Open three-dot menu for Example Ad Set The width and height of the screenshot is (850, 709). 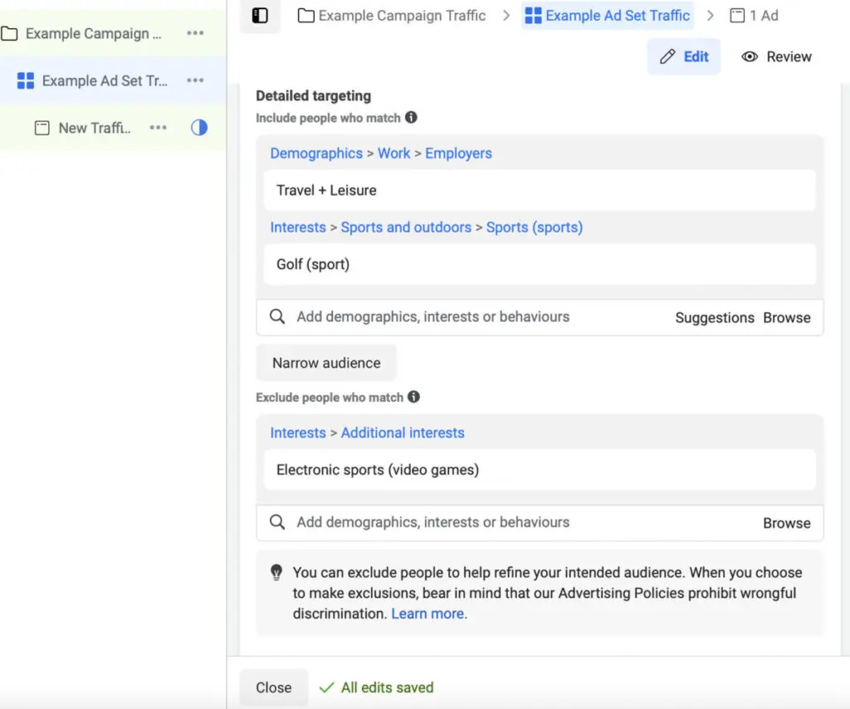click(x=195, y=81)
